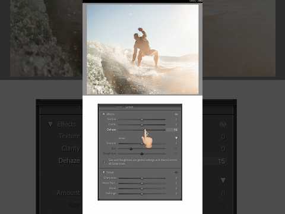Screen dimensions: 285x214
Task: Click the Clarity slider handle
Action: click(142, 125)
